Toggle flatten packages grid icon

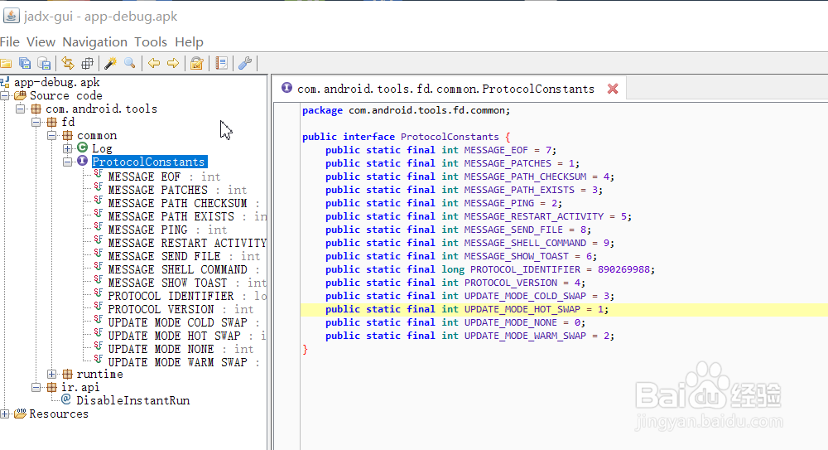coord(87,64)
